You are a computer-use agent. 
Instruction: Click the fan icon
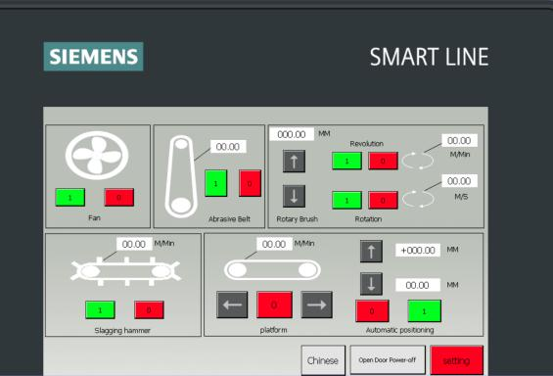point(97,155)
